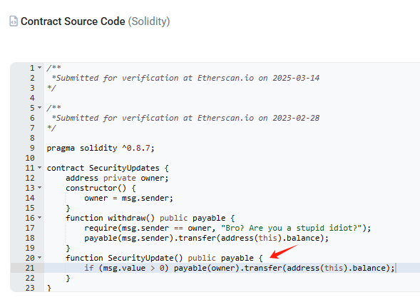Click 'payable(msg.sender).transfer' line 18

[x=206, y=239]
